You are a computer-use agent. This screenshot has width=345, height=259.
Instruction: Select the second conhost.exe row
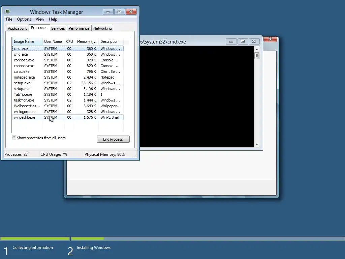click(x=68, y=66)
